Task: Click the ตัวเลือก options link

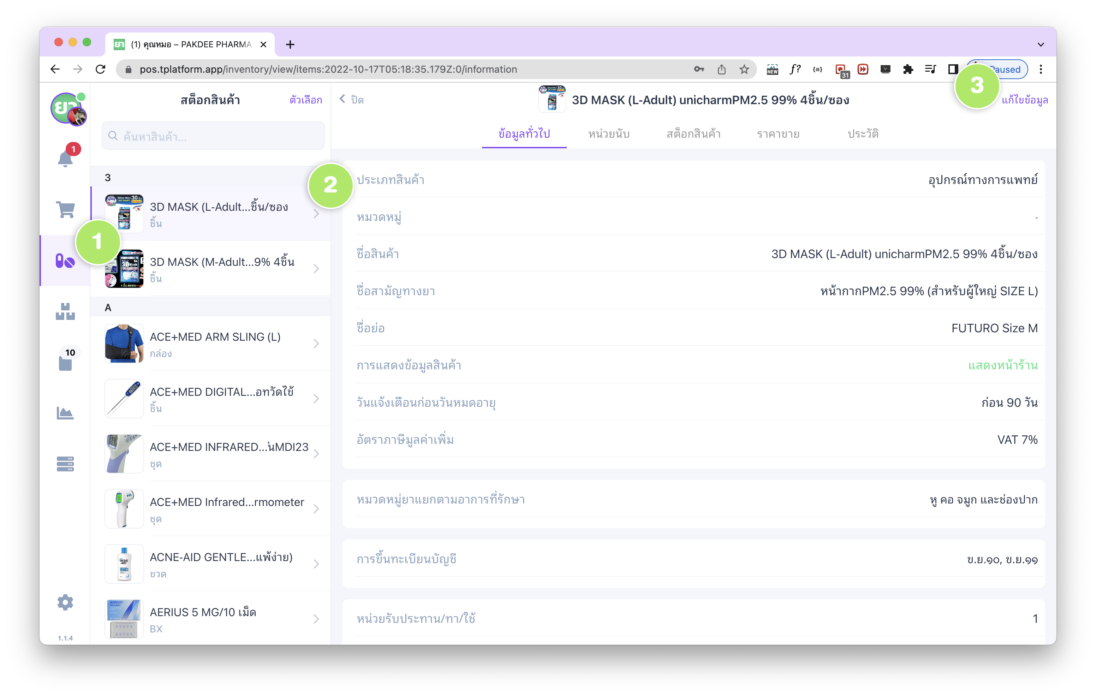Action: click(305, 100)
